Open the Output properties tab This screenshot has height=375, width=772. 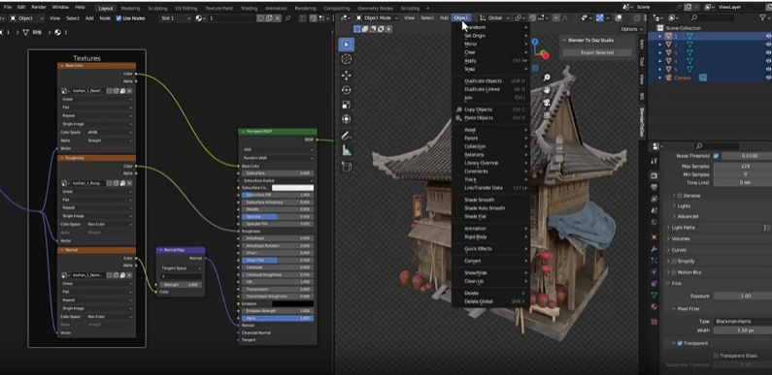coord(654,187)
